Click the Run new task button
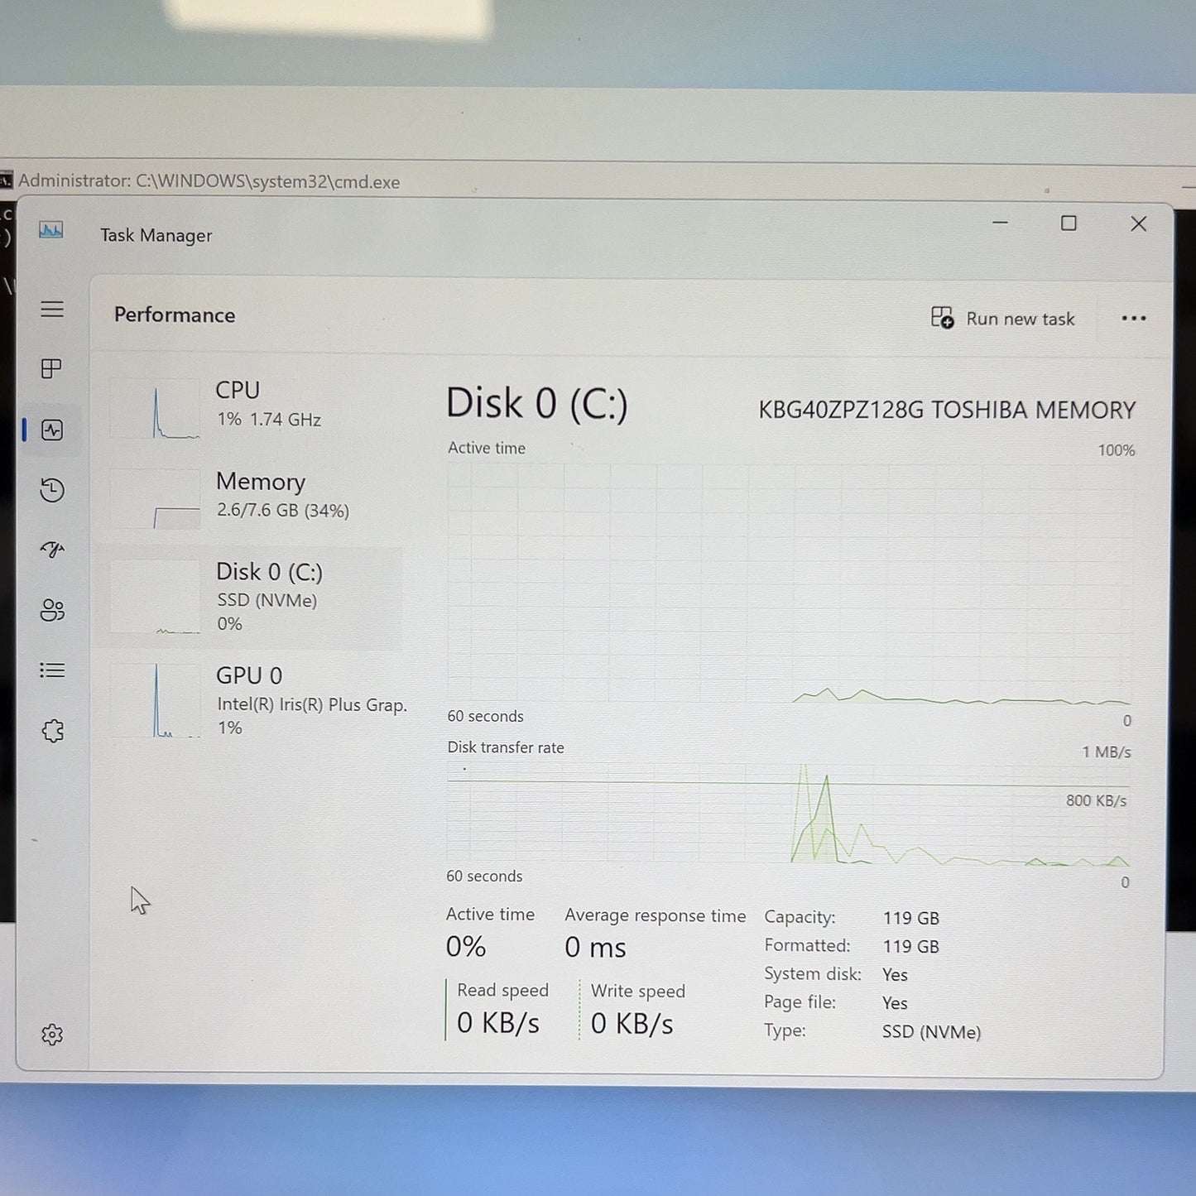This screenshot has width=1196, height=1196. (x=1003, y=319)
